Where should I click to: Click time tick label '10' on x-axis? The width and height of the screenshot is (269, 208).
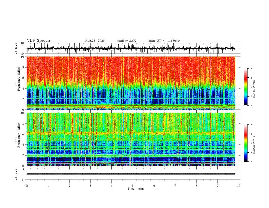click(239, 186)
